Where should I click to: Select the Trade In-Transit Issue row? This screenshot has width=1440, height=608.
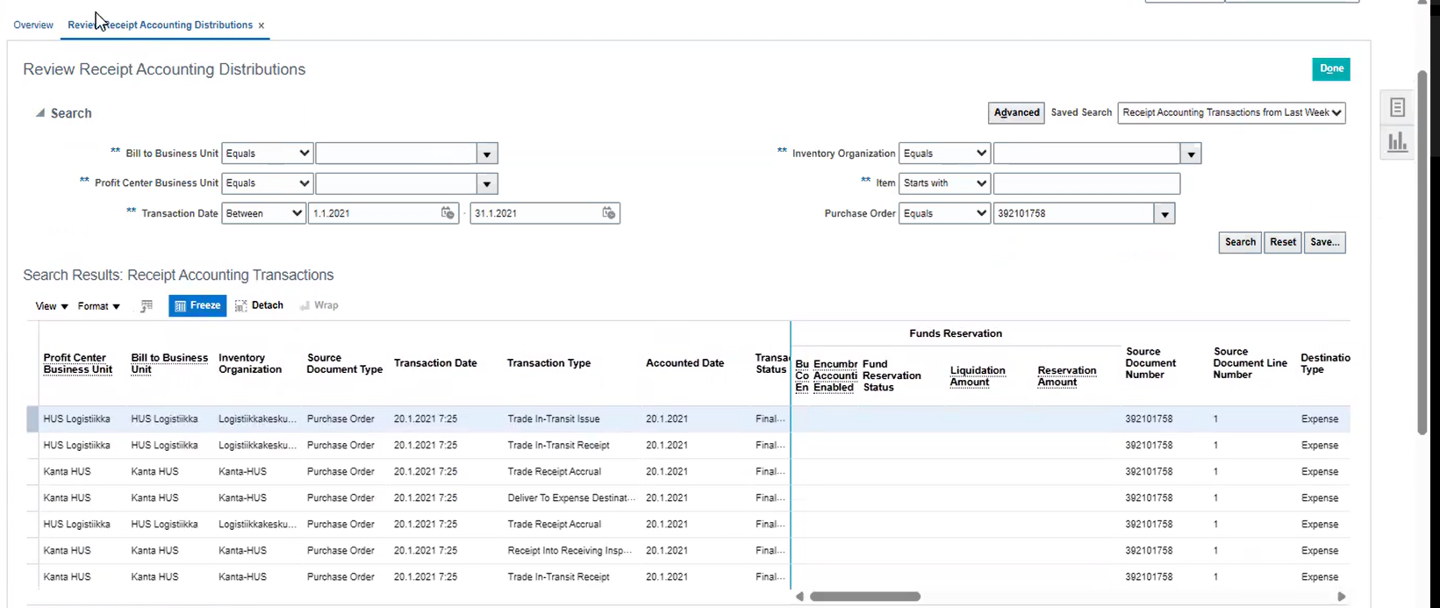click(688, 419)
